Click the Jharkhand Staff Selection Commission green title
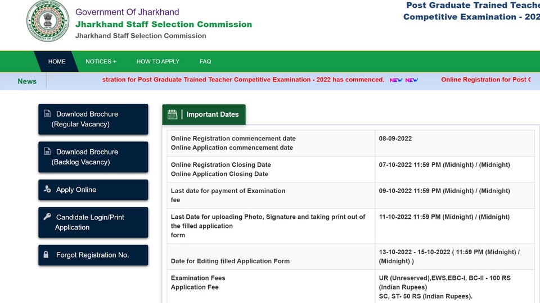 (164, 24)
